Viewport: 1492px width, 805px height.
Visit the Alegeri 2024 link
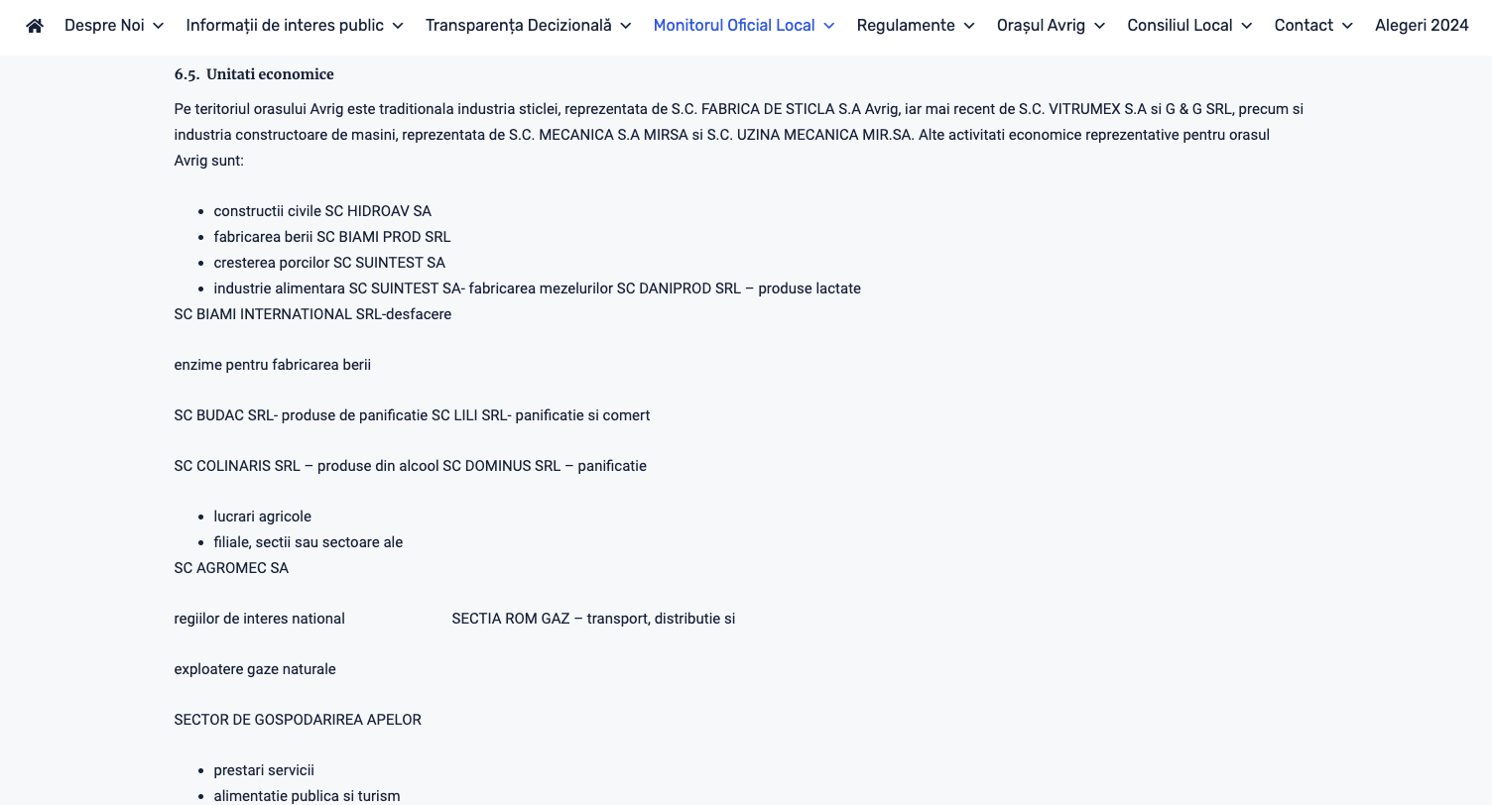1422,26
